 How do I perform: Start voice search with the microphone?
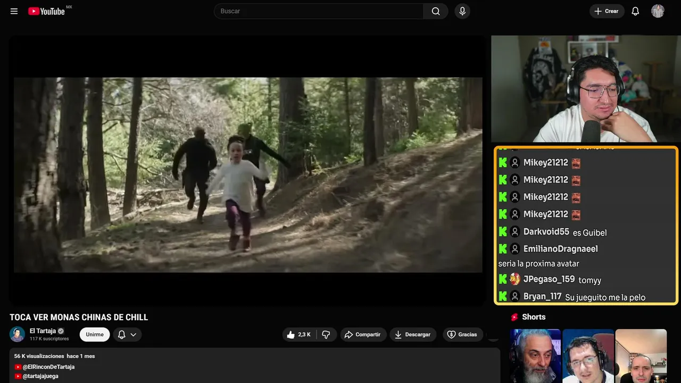[x=462, y=11]
